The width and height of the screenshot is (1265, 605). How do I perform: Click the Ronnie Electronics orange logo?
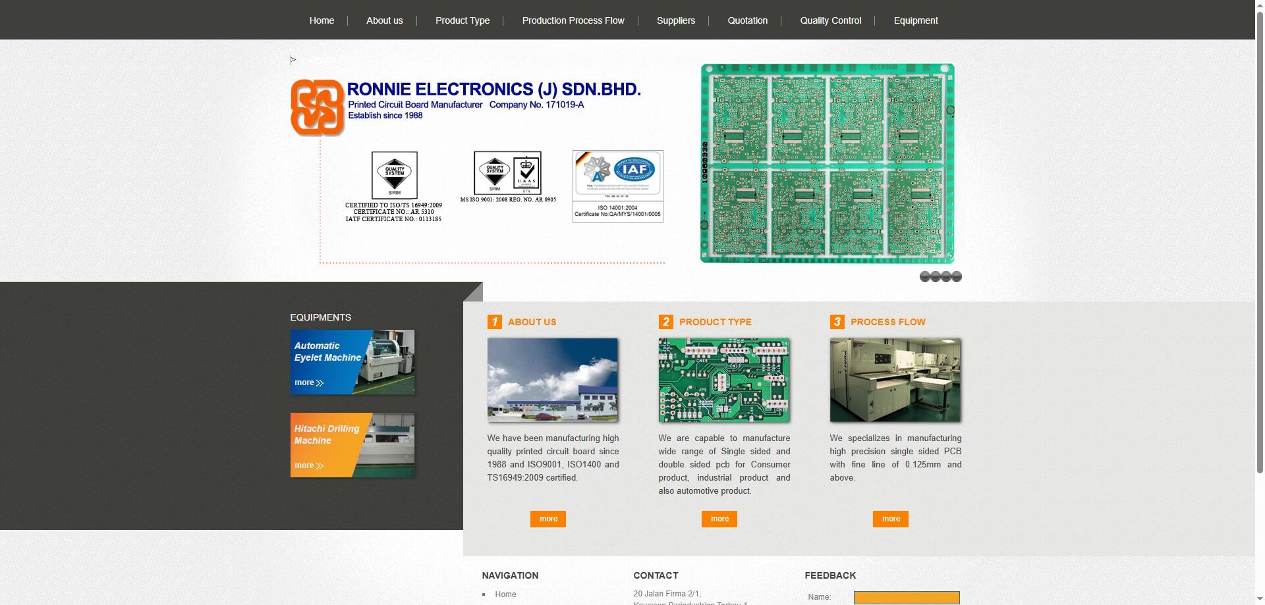pyautogui.click(x=318, y=107)
